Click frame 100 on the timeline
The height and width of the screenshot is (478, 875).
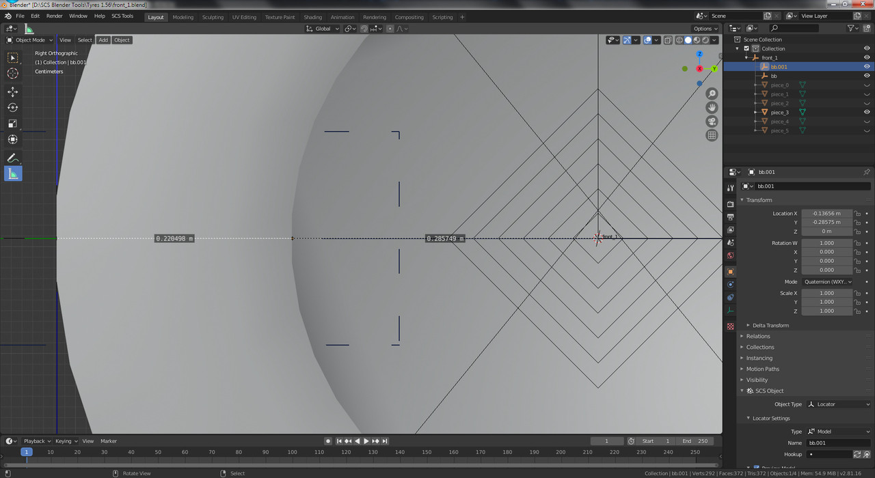(292, 452)
